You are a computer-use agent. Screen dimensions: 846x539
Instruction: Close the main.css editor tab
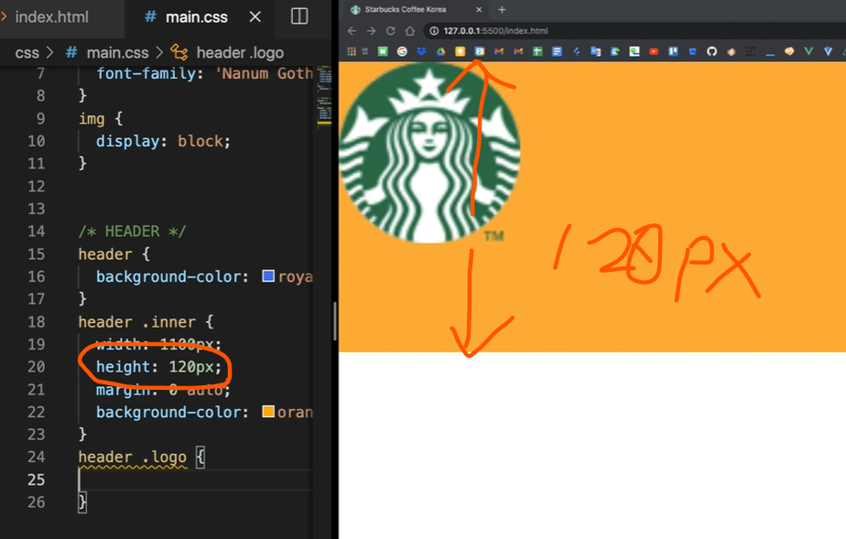(255, 17)
